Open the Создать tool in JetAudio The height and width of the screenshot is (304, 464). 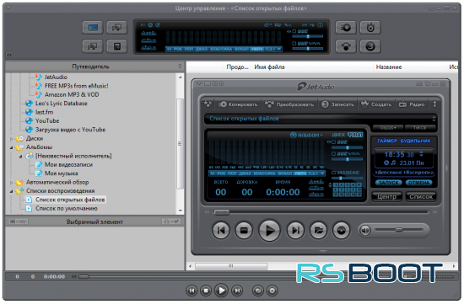(x=376, y=104)
